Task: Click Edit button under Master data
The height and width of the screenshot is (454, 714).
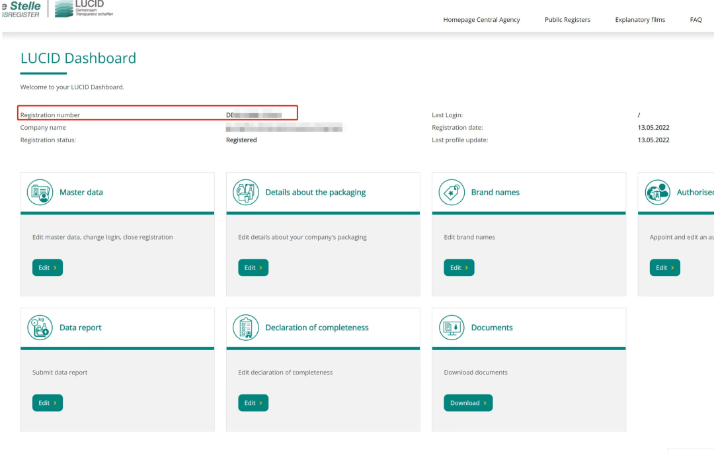Action: click(48, 267)
